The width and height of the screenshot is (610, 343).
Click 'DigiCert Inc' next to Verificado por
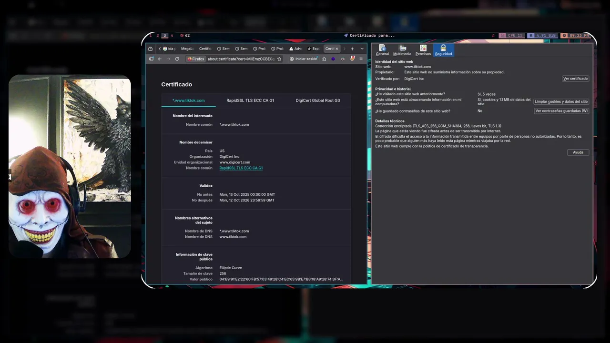(414, 79)
